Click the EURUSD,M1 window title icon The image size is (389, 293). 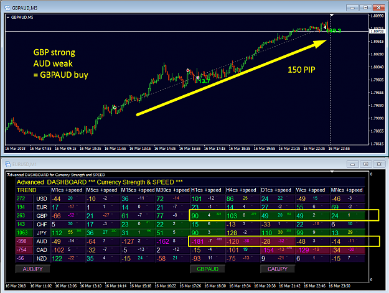point(7,164)
